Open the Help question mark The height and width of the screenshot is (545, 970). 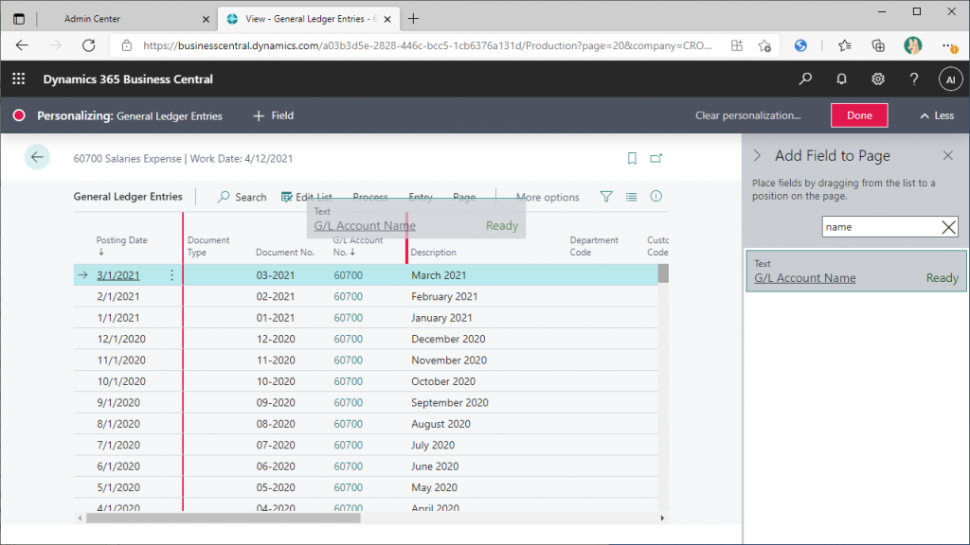tap(914, 79)
